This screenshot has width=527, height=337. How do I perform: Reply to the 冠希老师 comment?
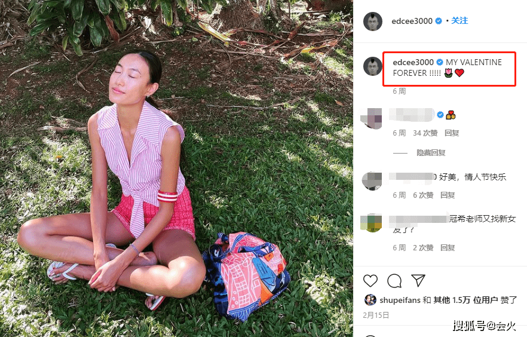448,248
